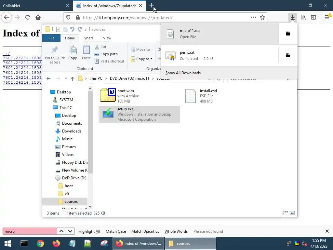
Task: Go up one folder level in Explorer
Action: point(73,79)
